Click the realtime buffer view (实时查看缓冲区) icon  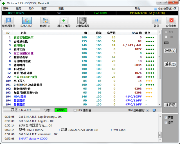[156, 9]
